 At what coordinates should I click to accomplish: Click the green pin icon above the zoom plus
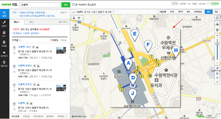[x=217, y=30]
